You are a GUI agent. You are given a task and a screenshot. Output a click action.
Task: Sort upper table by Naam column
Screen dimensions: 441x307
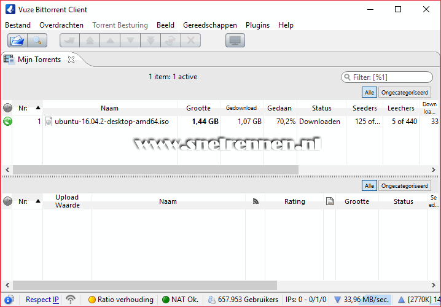click(110, 108)
